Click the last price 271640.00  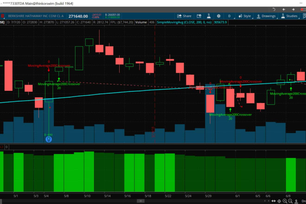(x=78, y=16)
